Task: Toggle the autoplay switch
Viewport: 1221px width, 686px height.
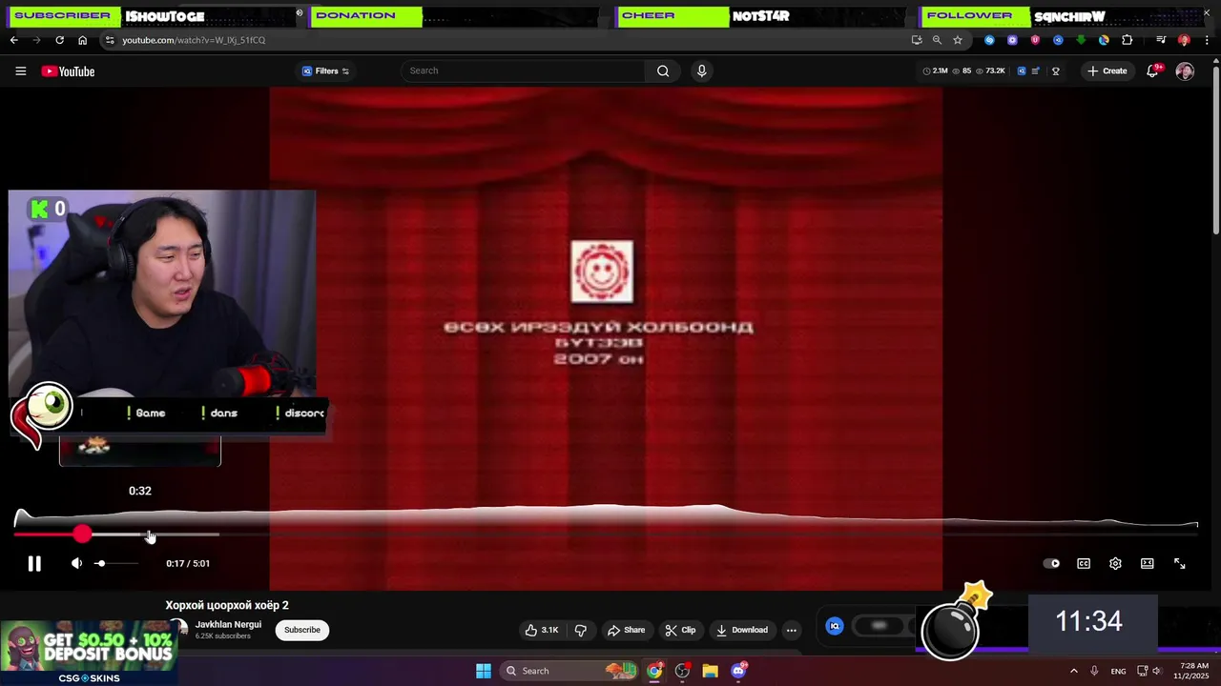Action: point(1051,563)
